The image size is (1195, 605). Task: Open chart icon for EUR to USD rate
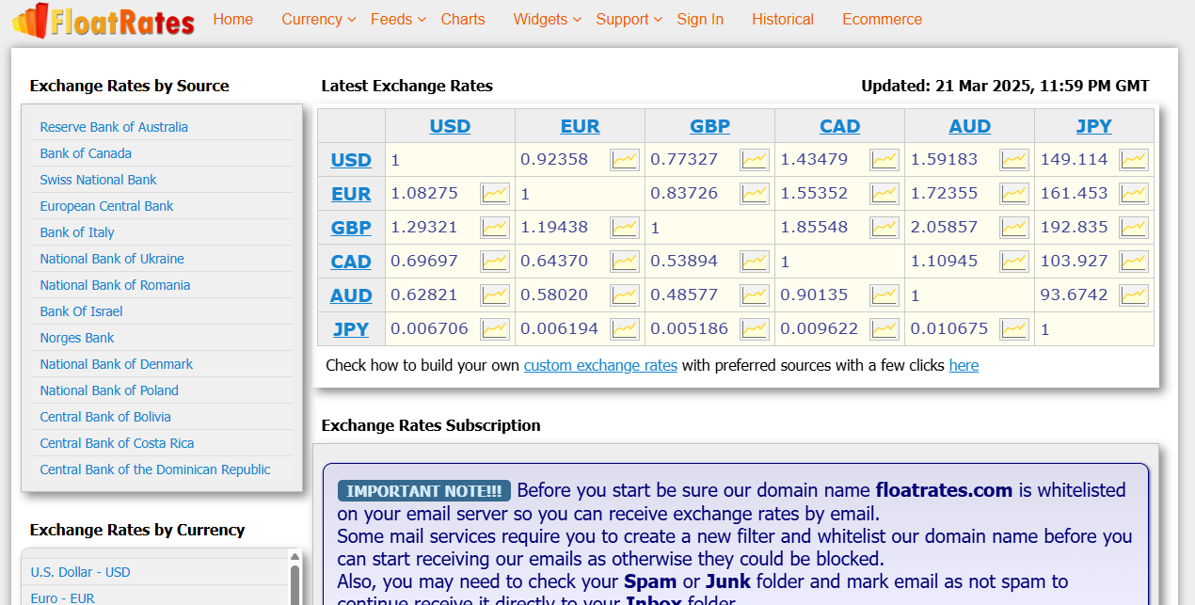coord(495,194)
